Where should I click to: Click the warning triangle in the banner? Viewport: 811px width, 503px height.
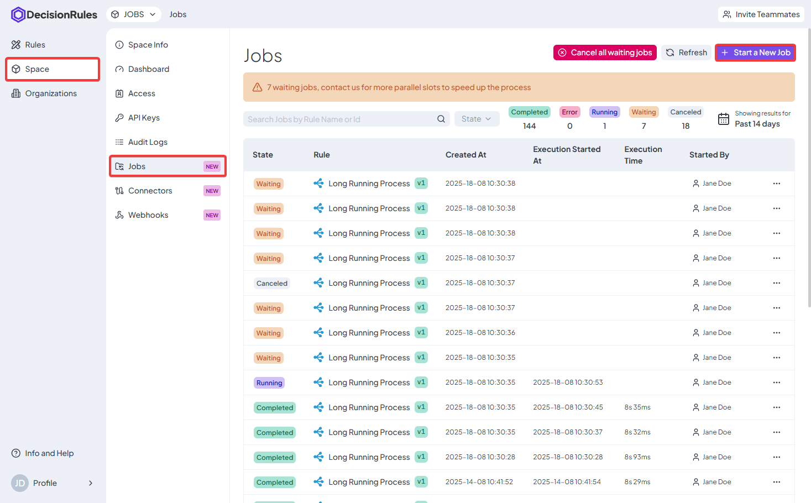257,87
